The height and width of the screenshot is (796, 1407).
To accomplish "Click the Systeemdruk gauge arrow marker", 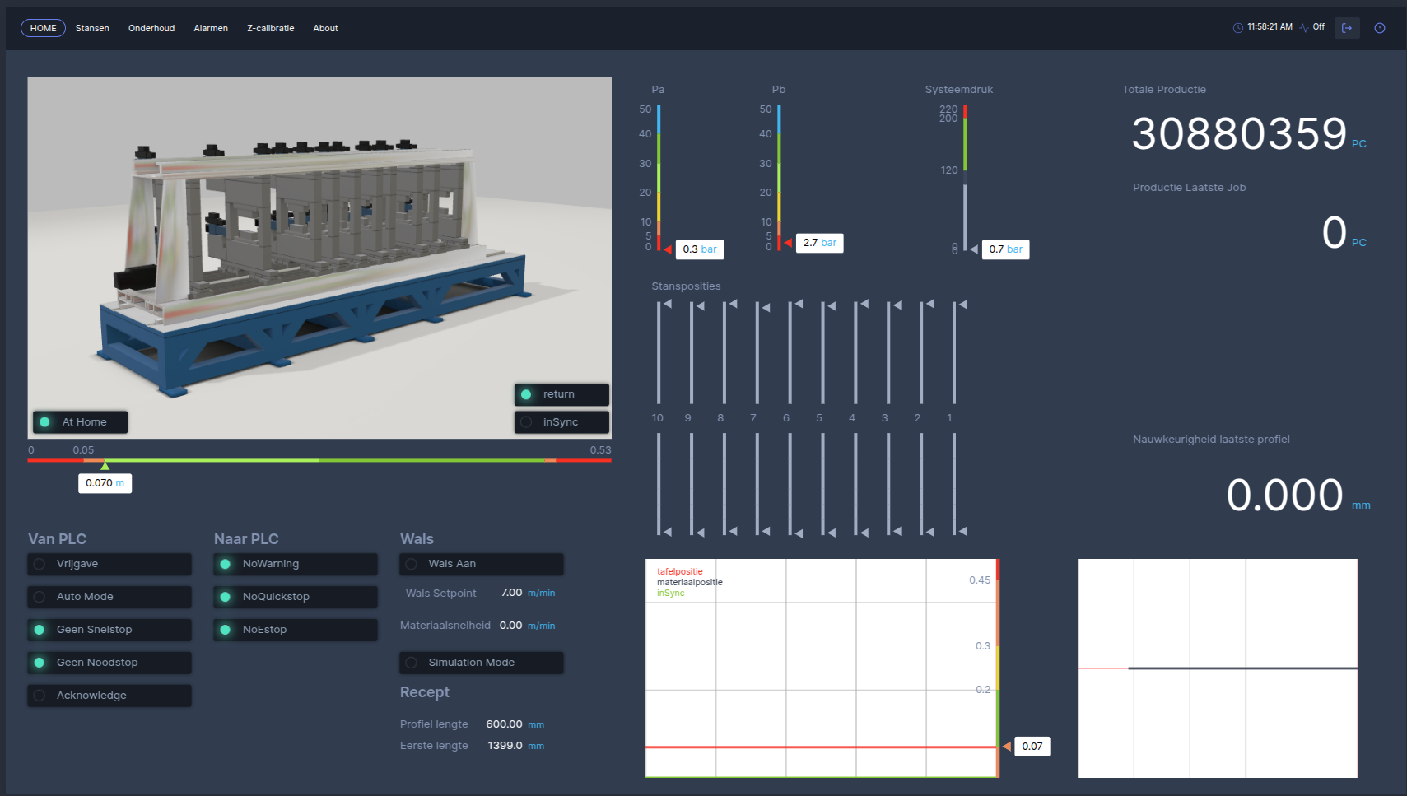I will pyautogui.click(x=974, y=249).
